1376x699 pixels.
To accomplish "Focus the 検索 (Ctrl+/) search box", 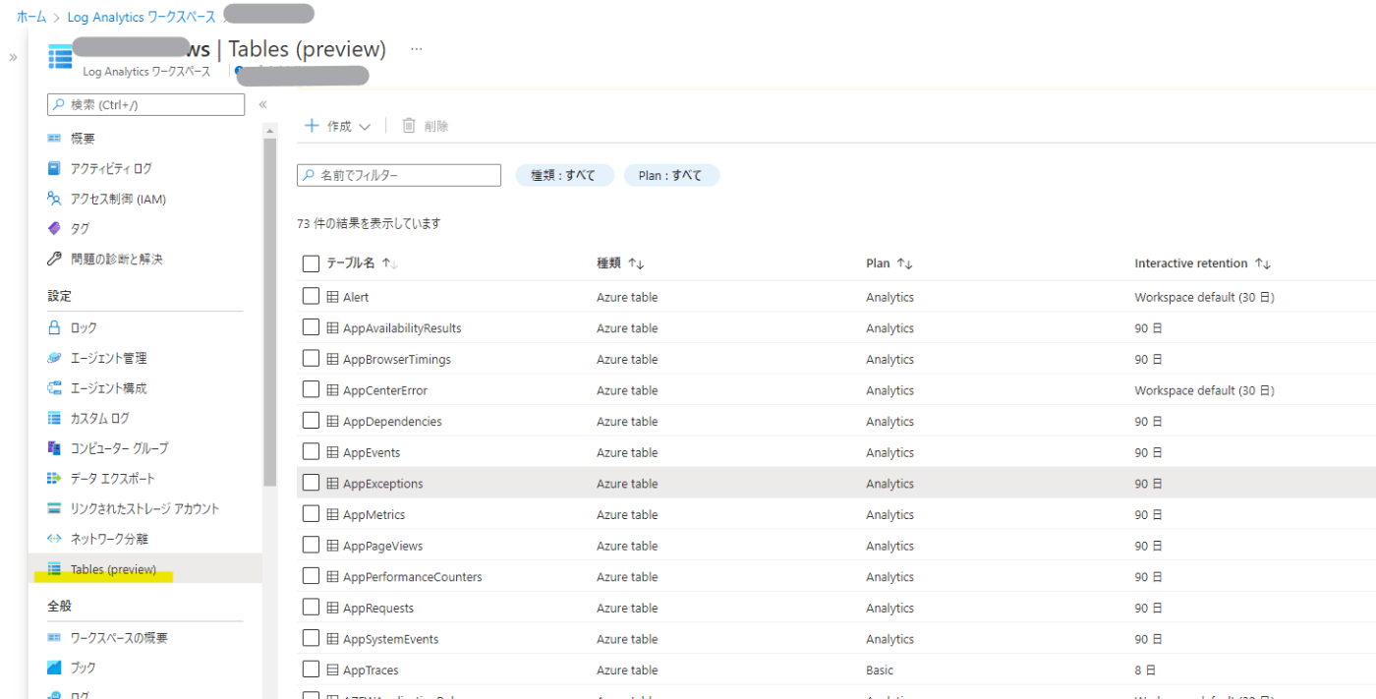I will pyautogui.click(x=145, y=104).
